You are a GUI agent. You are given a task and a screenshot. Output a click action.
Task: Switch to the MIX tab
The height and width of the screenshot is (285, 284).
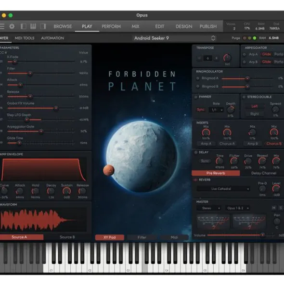[135, 27]
